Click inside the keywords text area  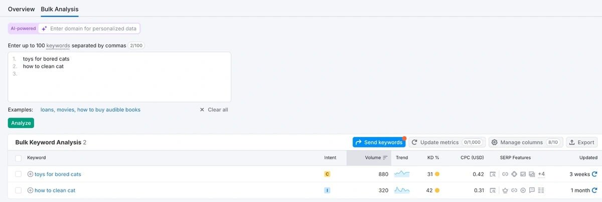tap(119, 77)
